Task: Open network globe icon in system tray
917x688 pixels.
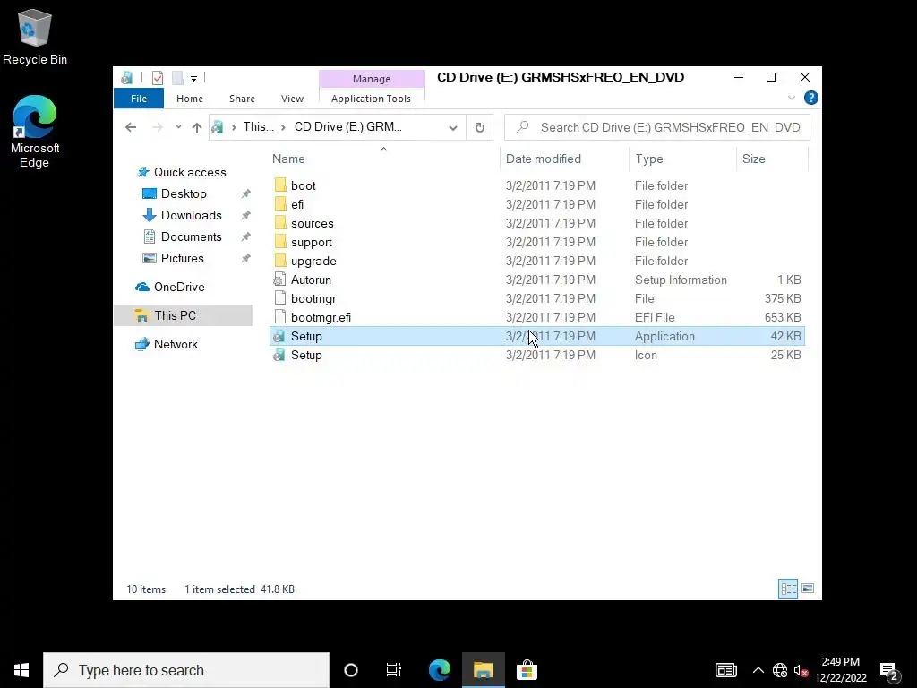Action: click(x=780, y=670)
